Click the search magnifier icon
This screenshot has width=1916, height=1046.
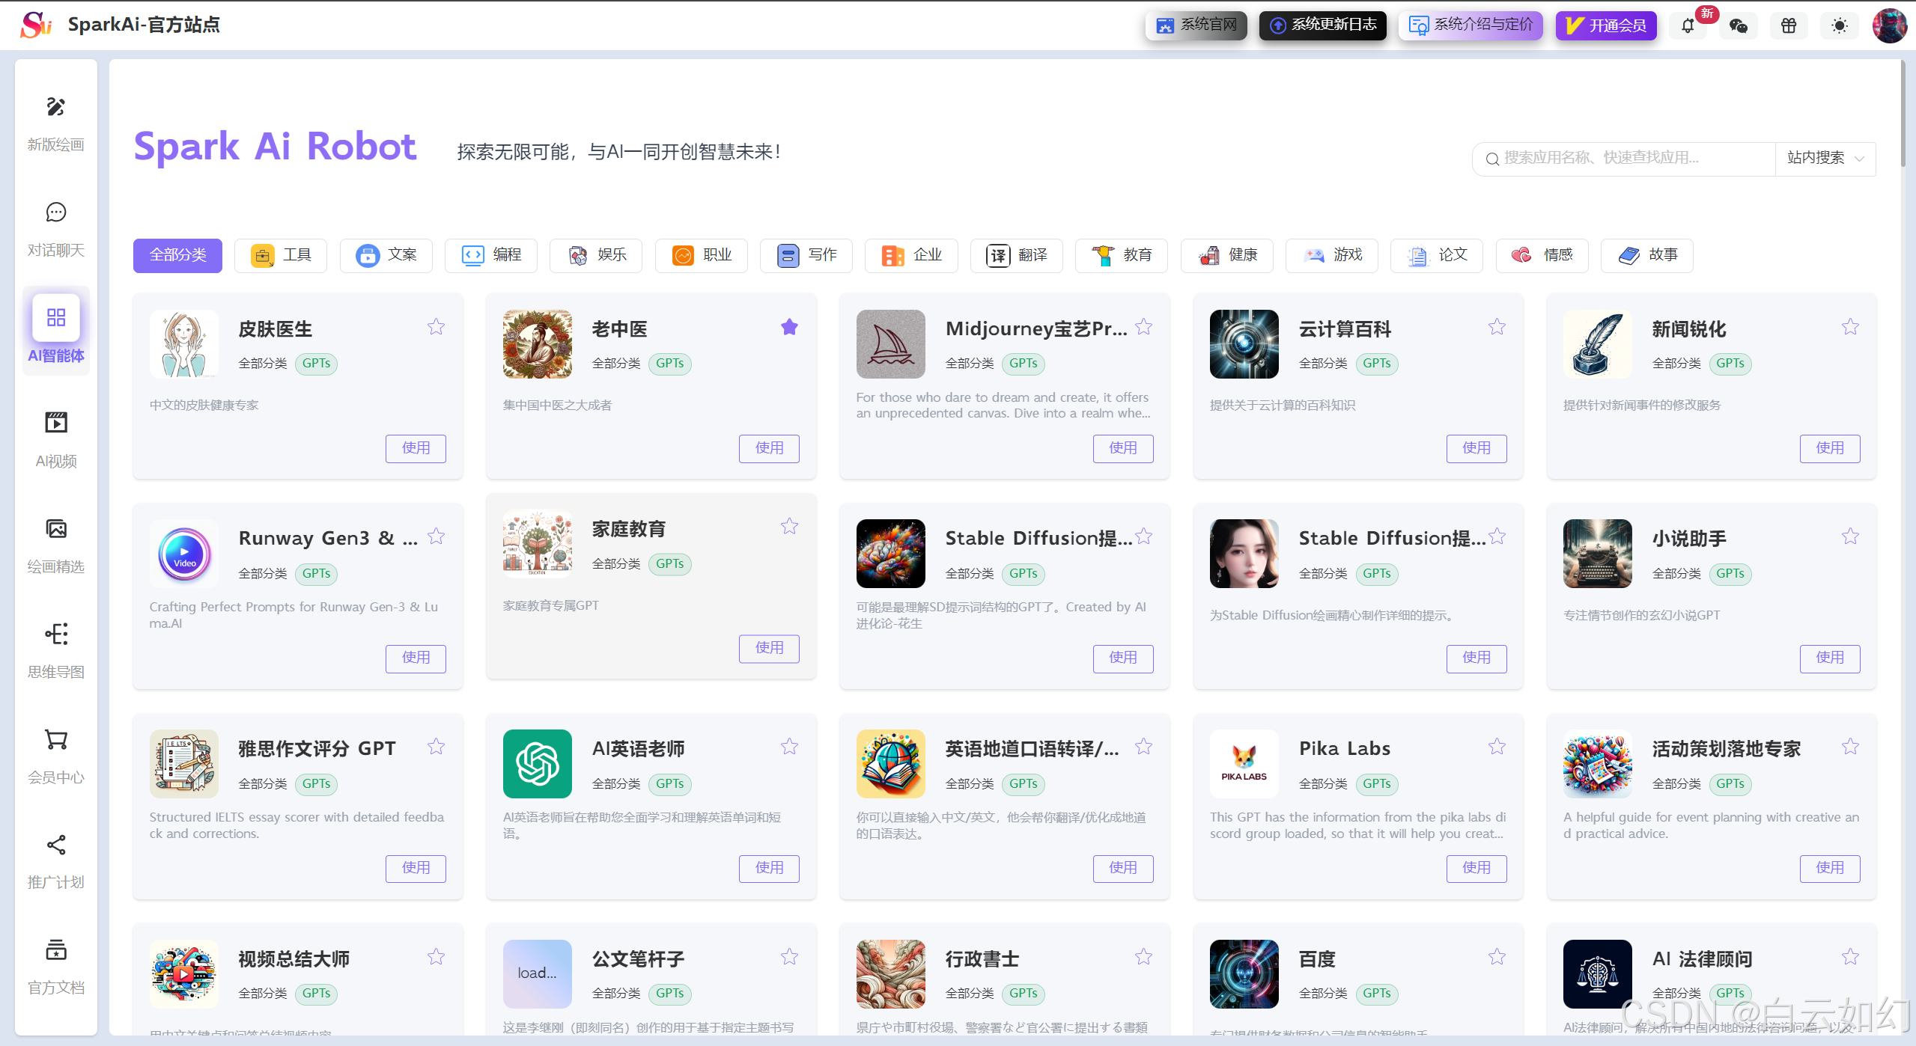point(1492,159)
